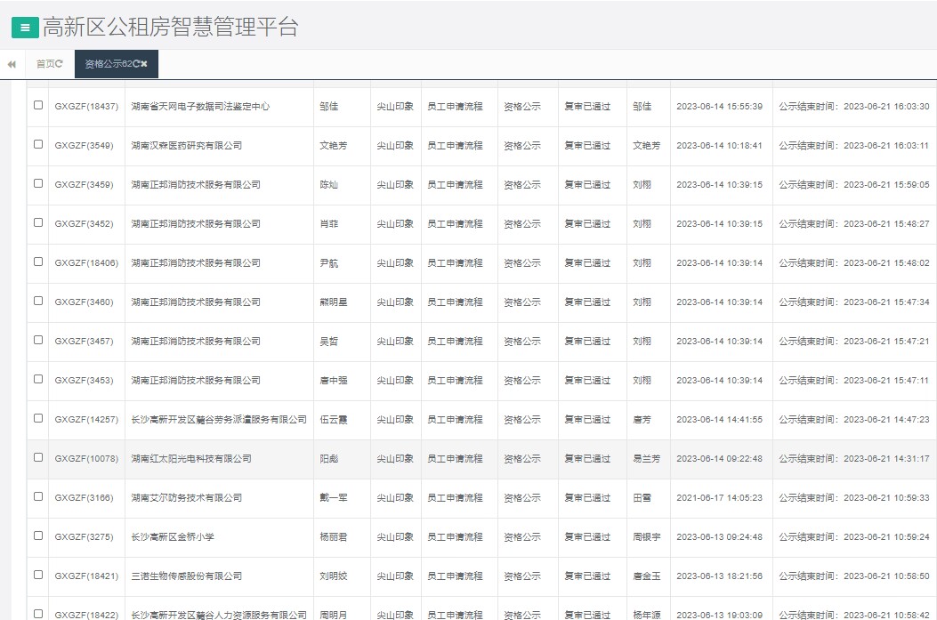Click the refresh icon on 首页 tab
The image size is (937, 620).
click(x=58, y=63)
